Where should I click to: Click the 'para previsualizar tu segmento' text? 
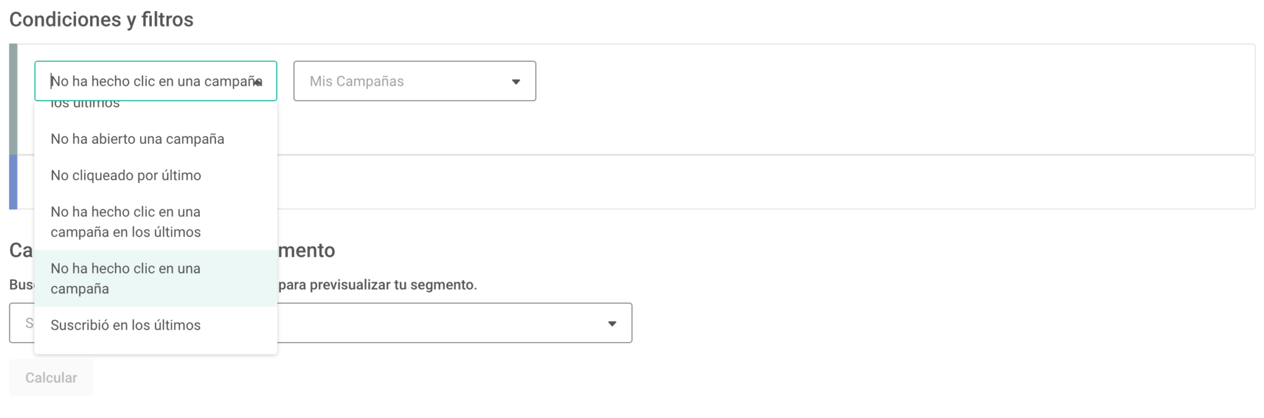pos(378,285)
